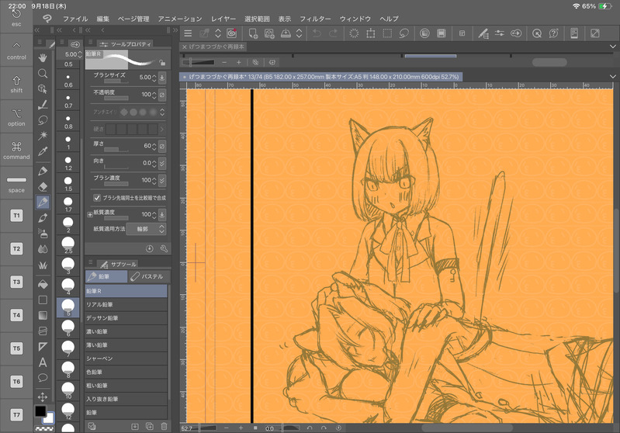Click the Clip Studio launcher icon
This screenshot has height=433, width=620.
tap(232, 33)
